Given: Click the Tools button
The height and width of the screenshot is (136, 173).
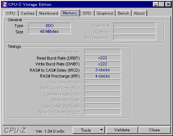Looking at the screenshot, I should click(86, 130).
